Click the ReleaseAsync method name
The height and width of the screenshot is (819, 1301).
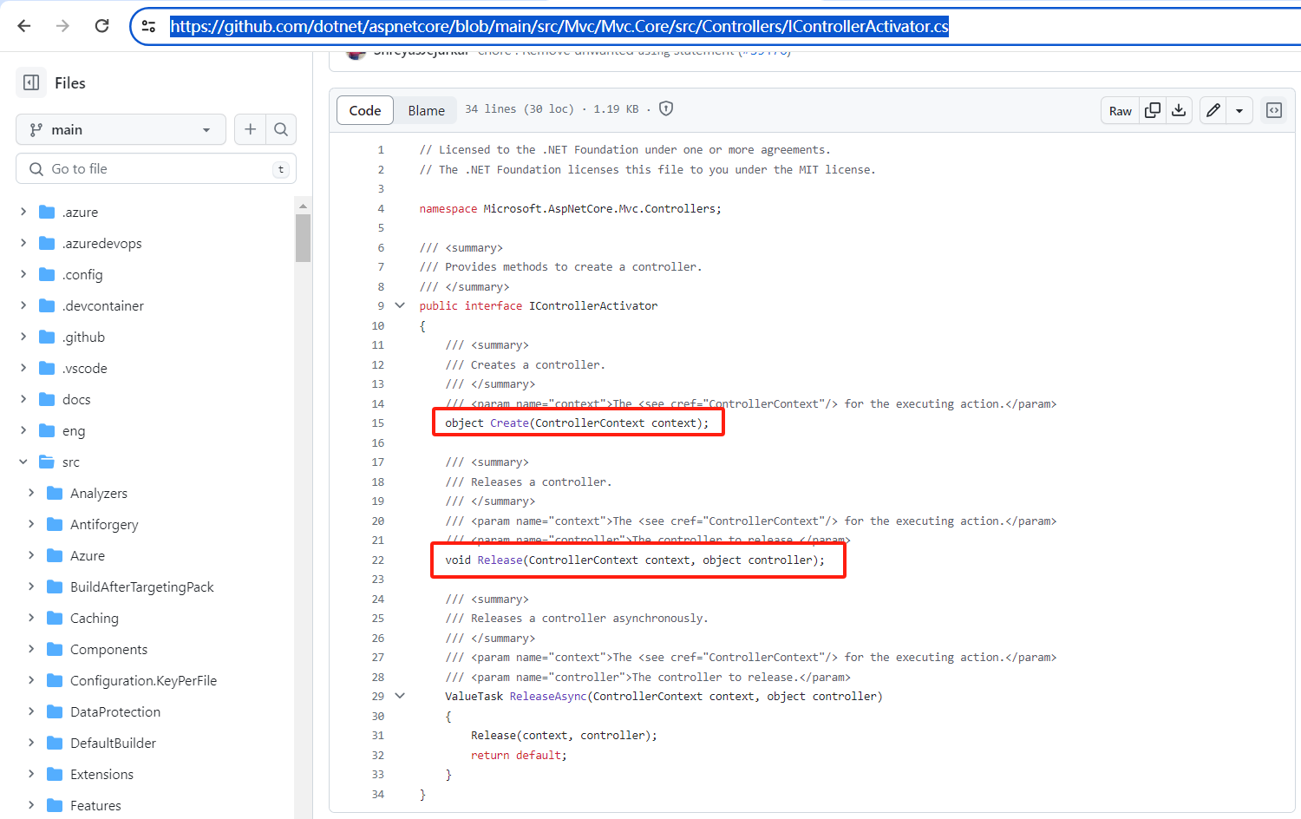(x=548, y=696)
